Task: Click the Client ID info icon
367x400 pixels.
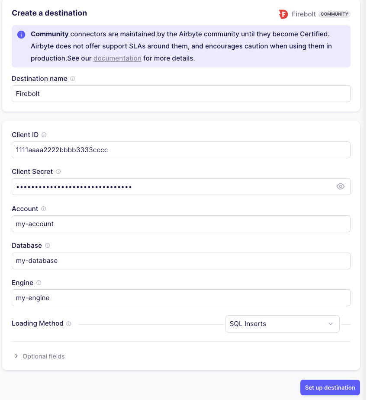Action: pos(44,134)
